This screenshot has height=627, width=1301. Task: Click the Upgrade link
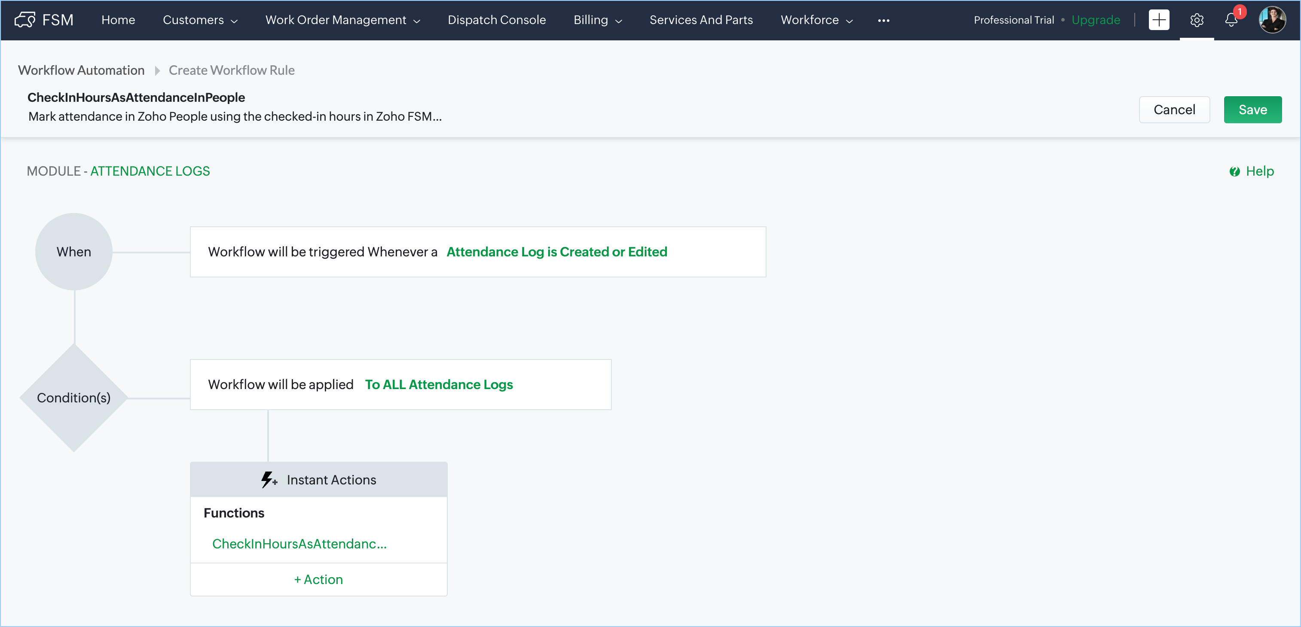click(1096, 20)
